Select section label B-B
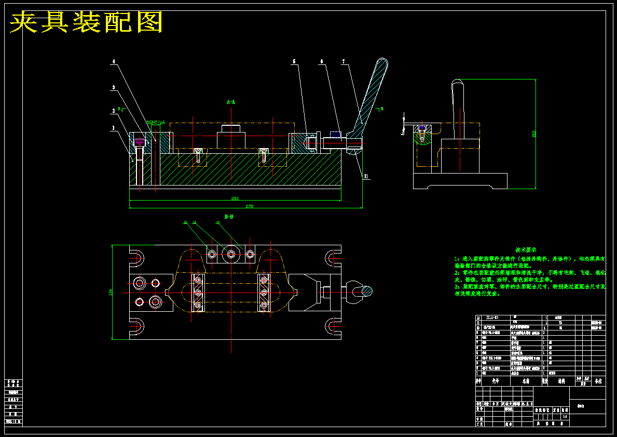This screenshot has width=617, height=437. 229,217
